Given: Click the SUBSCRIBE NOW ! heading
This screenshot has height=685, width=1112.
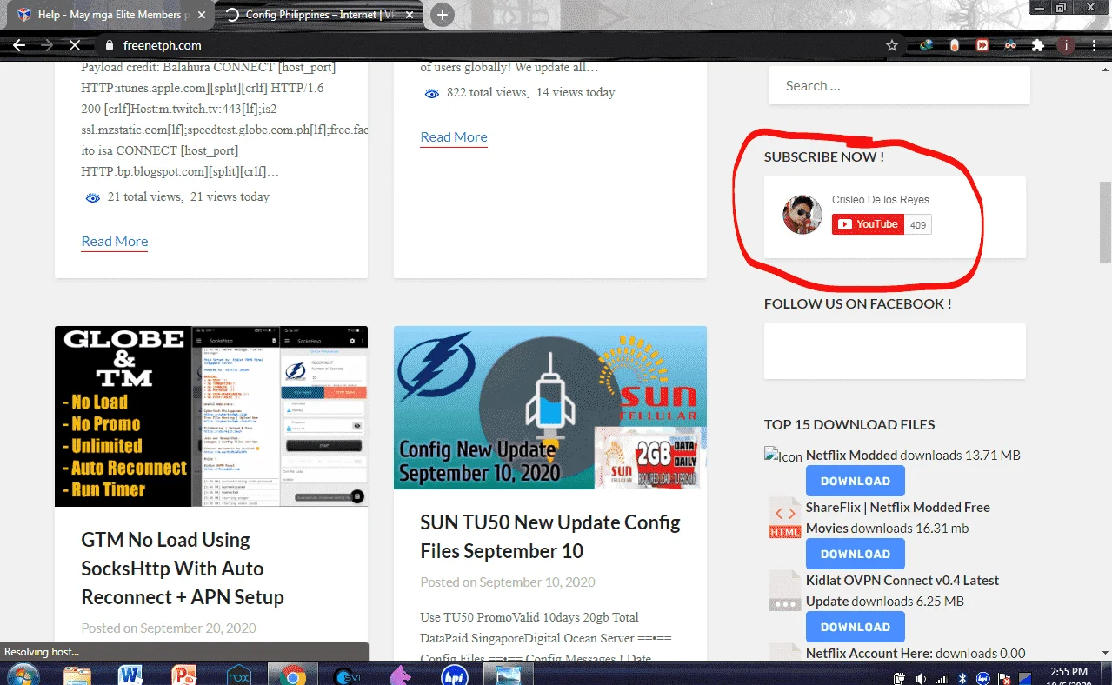Looking at the screenshot, I should coord(824,157).
